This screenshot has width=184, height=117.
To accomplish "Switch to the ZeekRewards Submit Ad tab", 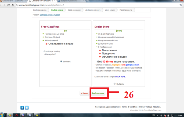I will pyautogui.click(x=13, y=1).
